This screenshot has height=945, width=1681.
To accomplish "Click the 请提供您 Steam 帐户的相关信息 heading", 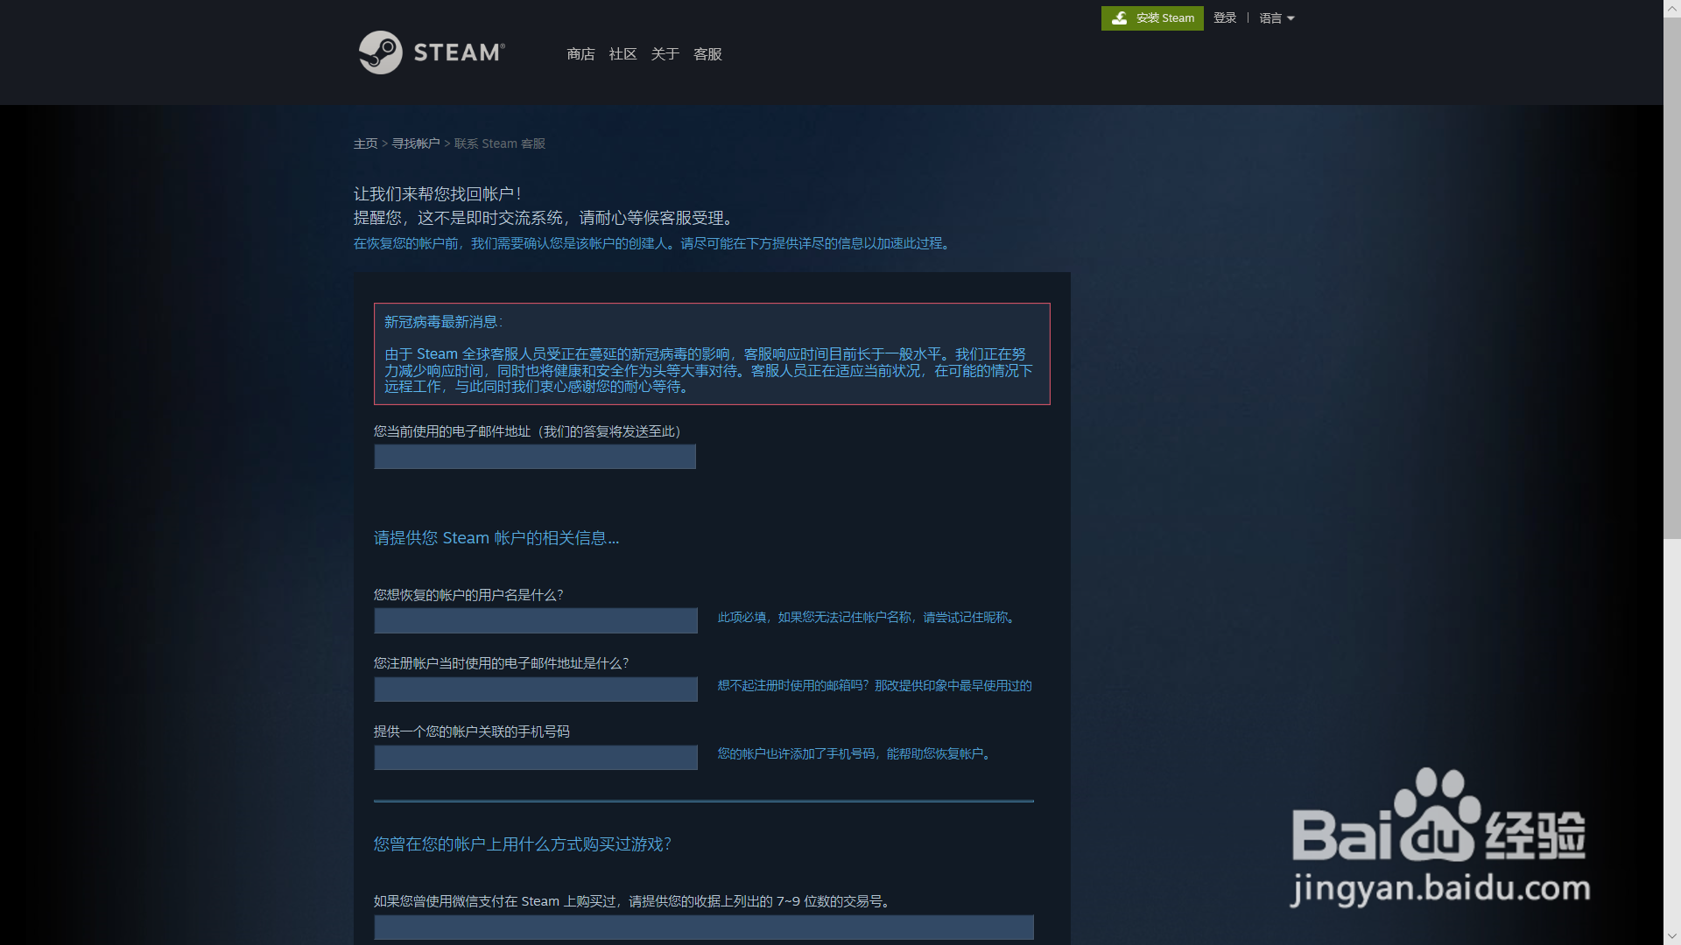I will tap(496, 538).
